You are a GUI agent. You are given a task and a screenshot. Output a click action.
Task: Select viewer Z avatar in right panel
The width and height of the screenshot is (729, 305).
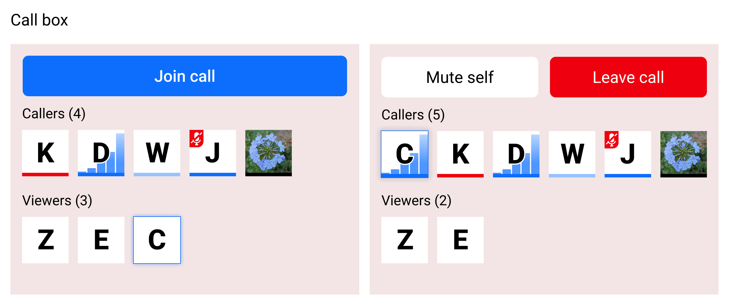(405, 240)
